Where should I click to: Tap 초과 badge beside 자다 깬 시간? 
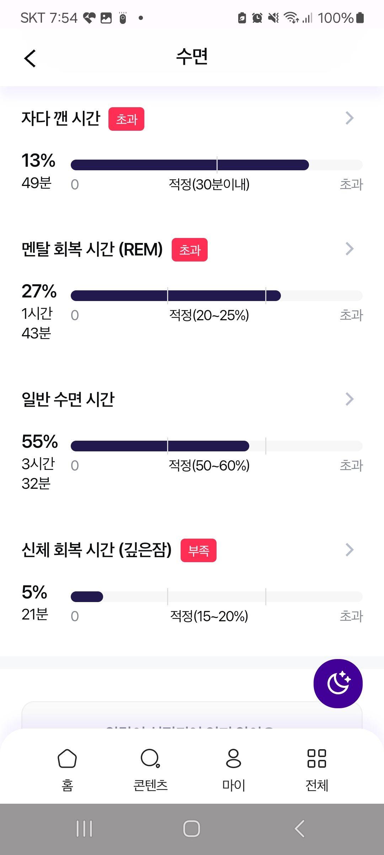pyautogui.click(x=126, y=119)
